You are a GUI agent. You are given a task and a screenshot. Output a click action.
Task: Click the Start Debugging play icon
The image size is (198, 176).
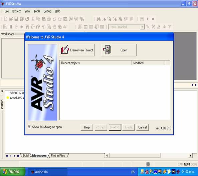(148, 19)
